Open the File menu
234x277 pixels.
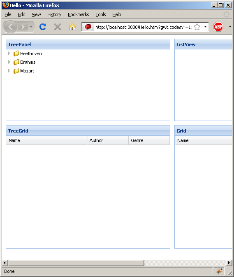[8, 14]
